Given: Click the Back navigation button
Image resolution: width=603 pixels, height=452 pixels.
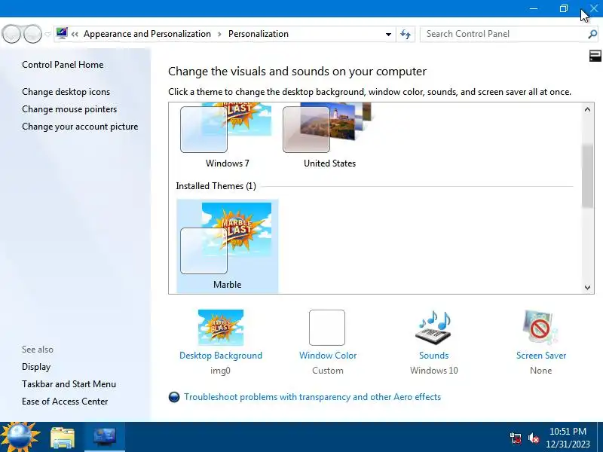Looking at the screenshot, I should [x=11, y=34].
